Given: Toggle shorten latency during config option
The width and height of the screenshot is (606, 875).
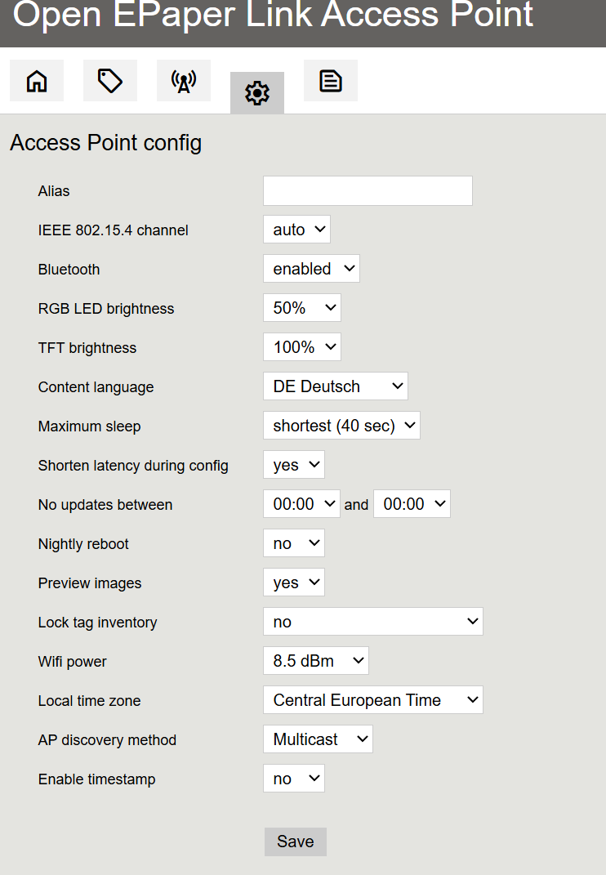Looking at the screenshot, I should (x=293, y=464).
